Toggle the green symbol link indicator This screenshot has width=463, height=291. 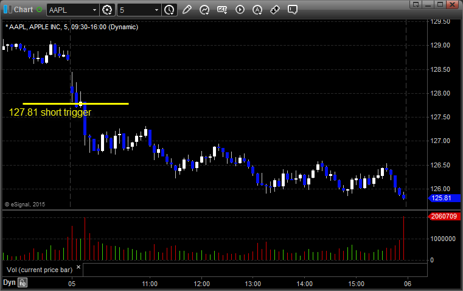click(39, 10)
